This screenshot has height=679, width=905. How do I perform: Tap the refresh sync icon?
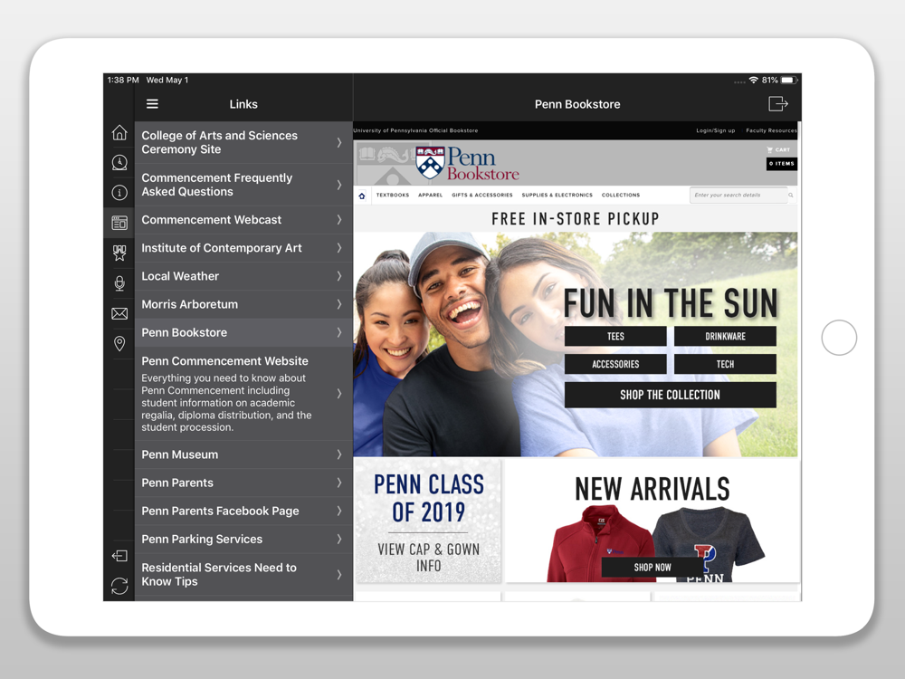click(119, 586)
